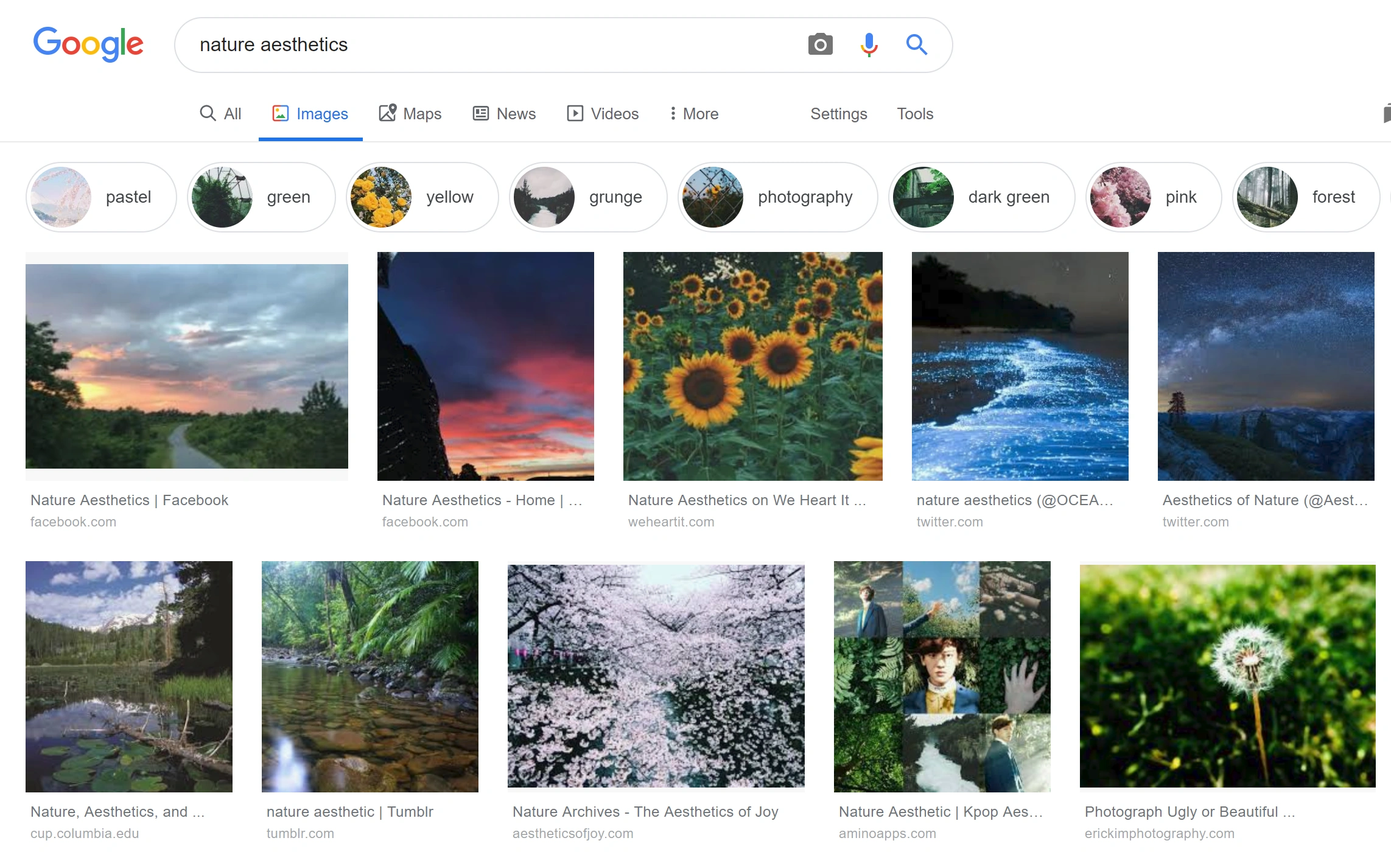
Task: Switch to the News tab
Action: tap(504, 114)
